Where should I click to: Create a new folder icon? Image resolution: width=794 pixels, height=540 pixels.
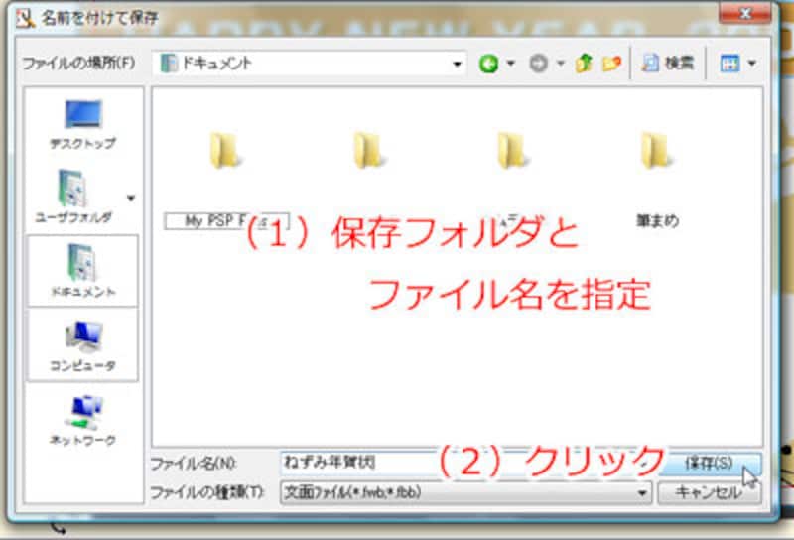coord(611,64)
